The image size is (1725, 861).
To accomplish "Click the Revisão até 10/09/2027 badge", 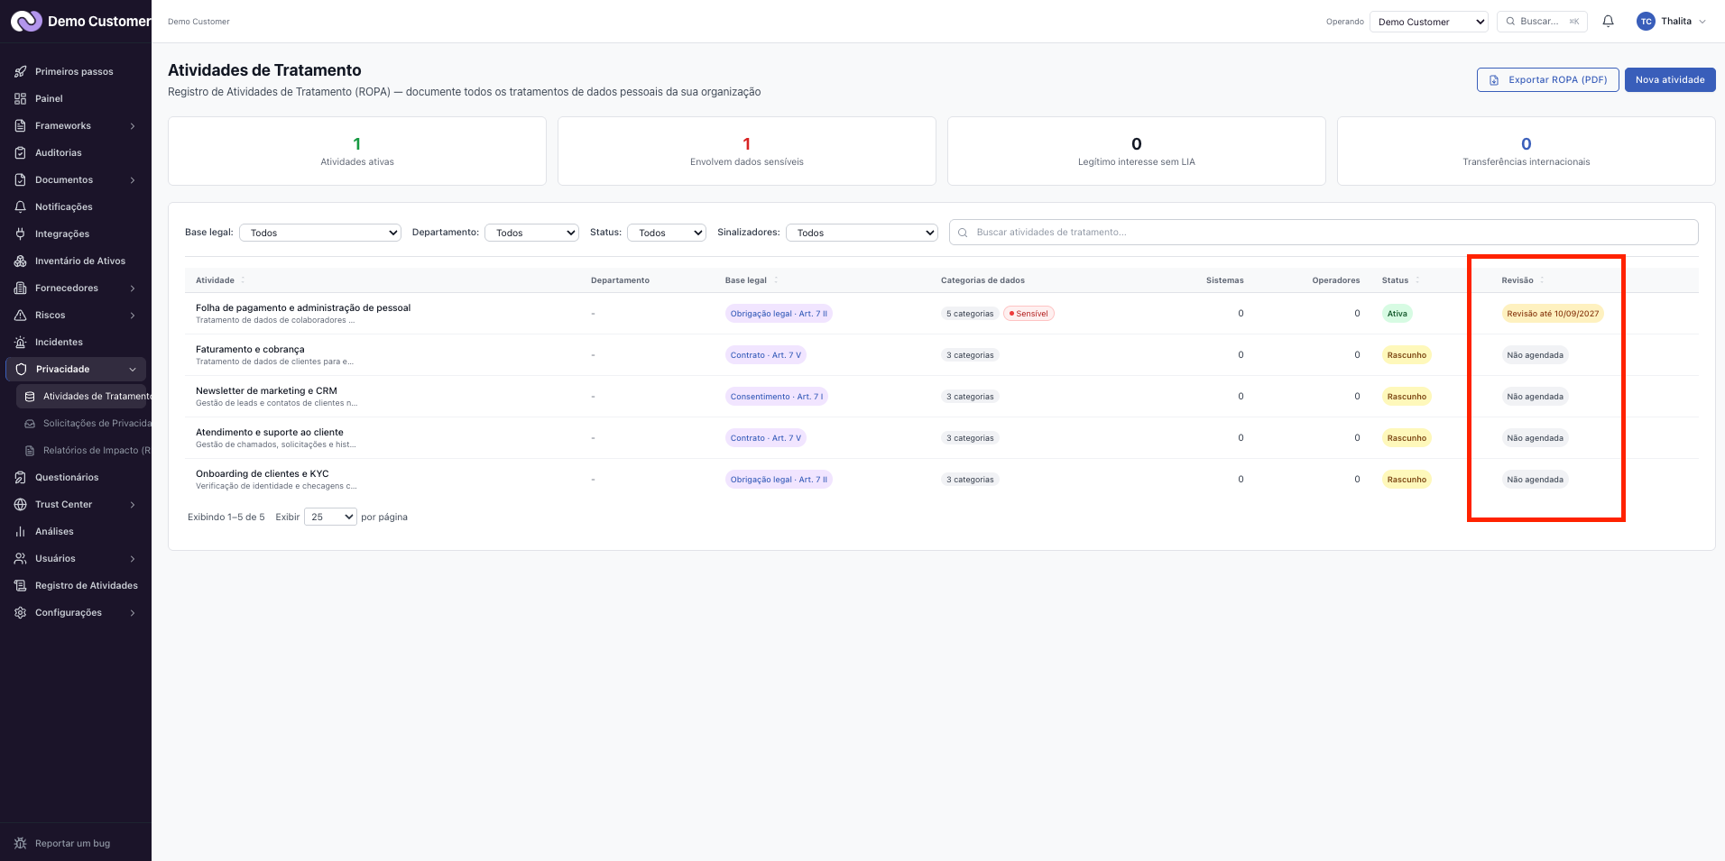I will coord(1553,314).
